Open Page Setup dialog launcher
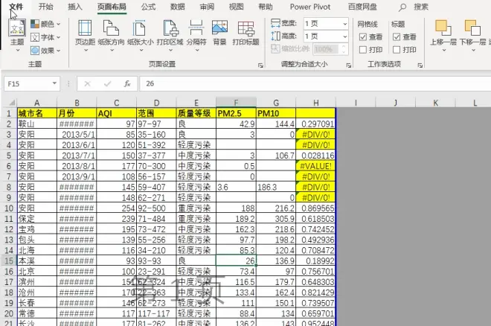 click(260, 65)
